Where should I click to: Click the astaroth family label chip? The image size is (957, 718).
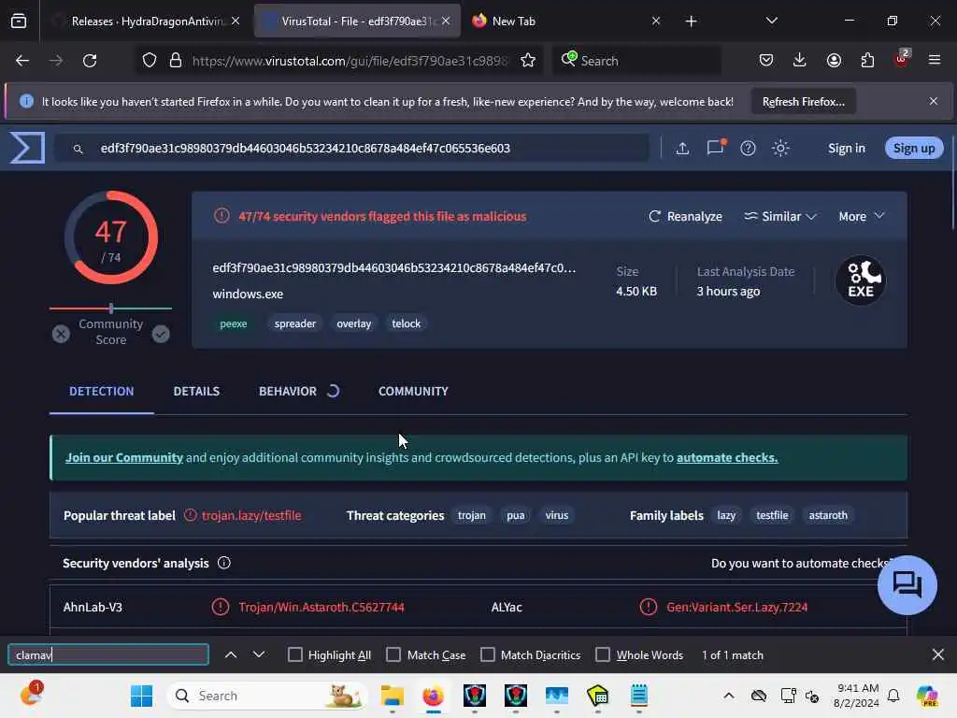click(828, 515)
